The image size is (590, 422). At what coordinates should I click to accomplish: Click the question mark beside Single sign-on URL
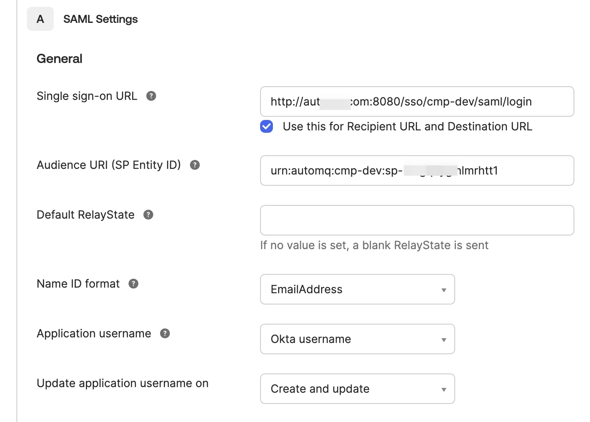(151, 96)
